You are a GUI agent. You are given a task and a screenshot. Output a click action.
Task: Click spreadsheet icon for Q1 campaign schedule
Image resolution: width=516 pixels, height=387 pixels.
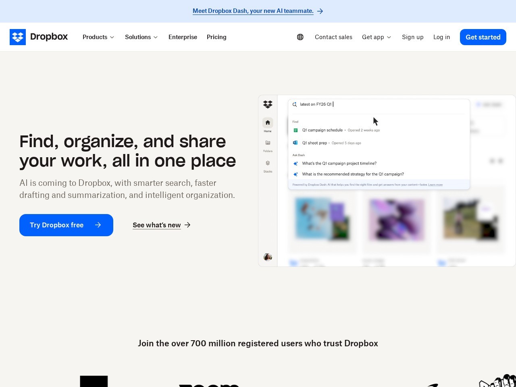[x=295, y=130]
